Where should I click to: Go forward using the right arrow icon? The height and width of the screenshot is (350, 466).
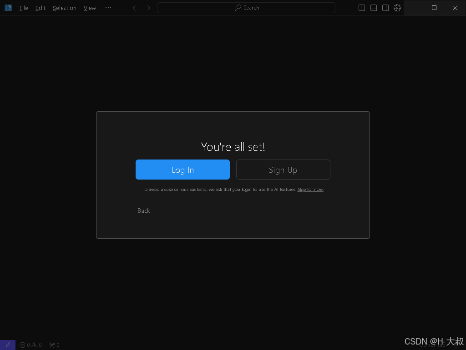[147, 8]
